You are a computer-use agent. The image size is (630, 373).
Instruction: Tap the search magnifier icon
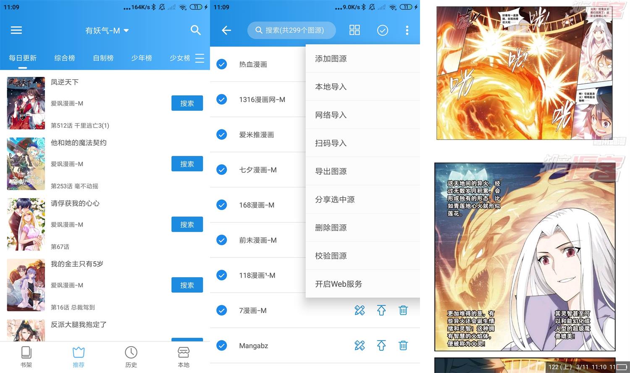click(195, 30)
